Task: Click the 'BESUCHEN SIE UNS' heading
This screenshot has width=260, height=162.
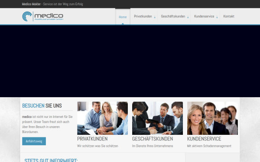Action: 42,106
